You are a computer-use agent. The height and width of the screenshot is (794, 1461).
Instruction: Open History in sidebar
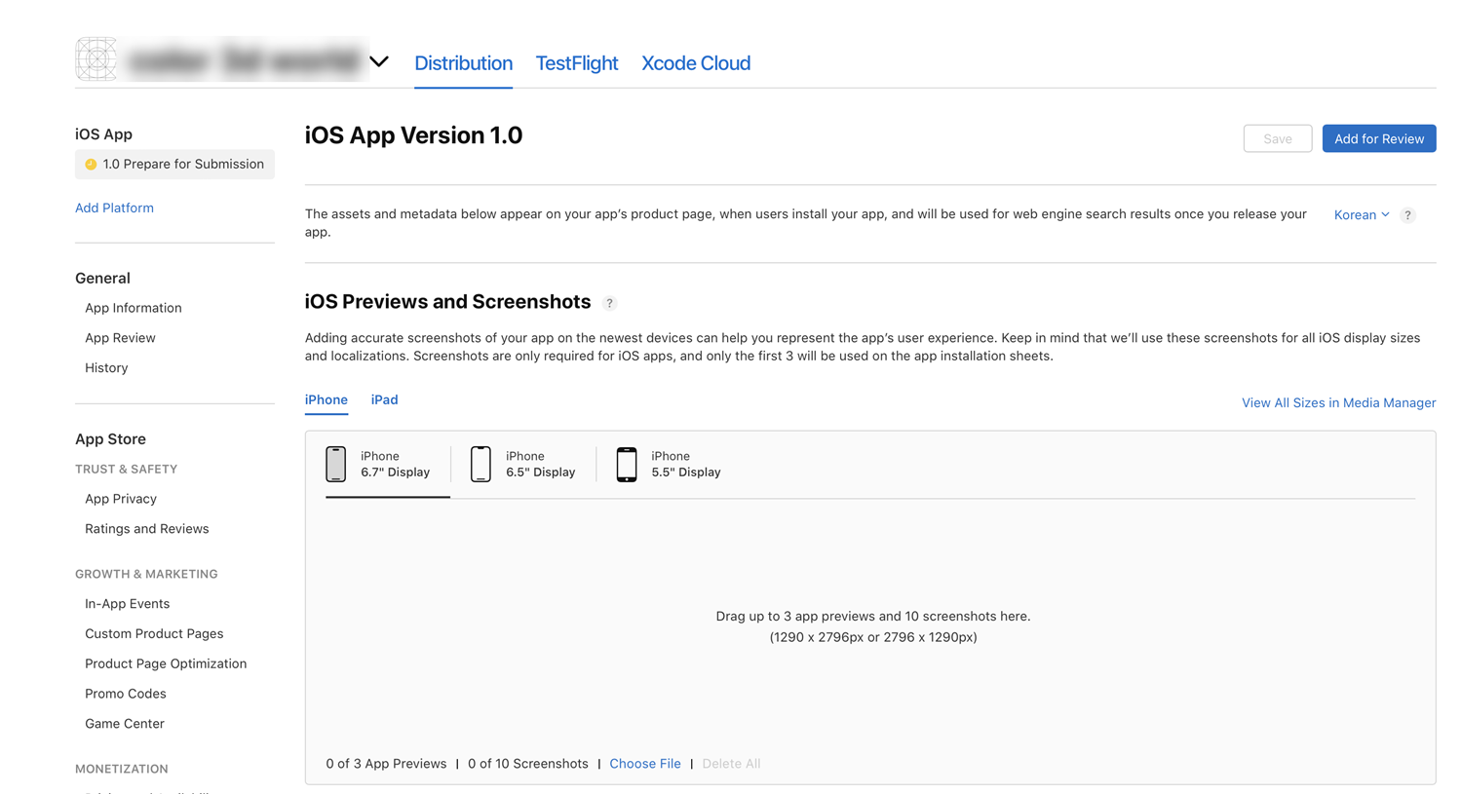click(x=106, y=368)
